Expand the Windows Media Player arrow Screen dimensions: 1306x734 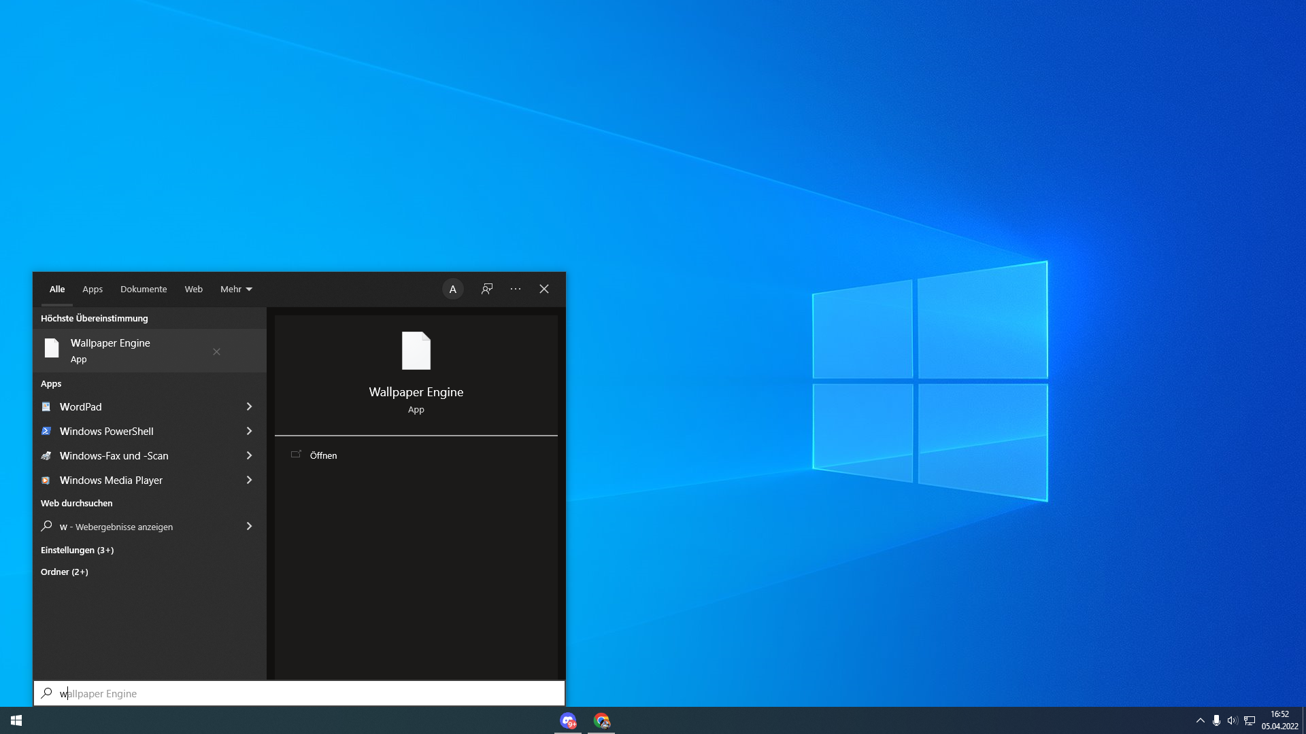coord(249,480)
